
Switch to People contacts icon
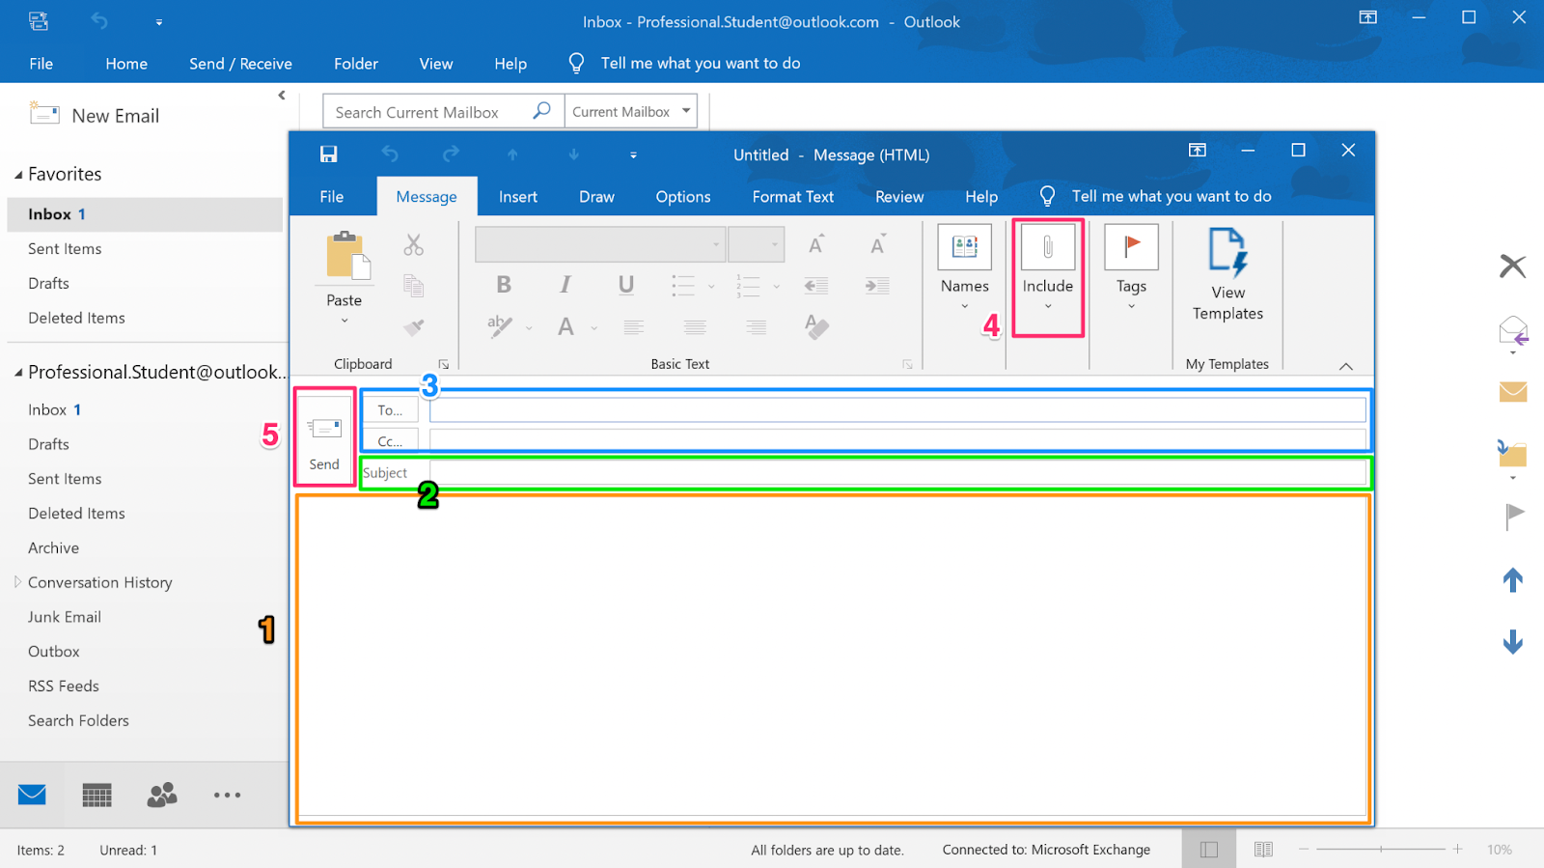pyautogui.click(x=162, y=795)
